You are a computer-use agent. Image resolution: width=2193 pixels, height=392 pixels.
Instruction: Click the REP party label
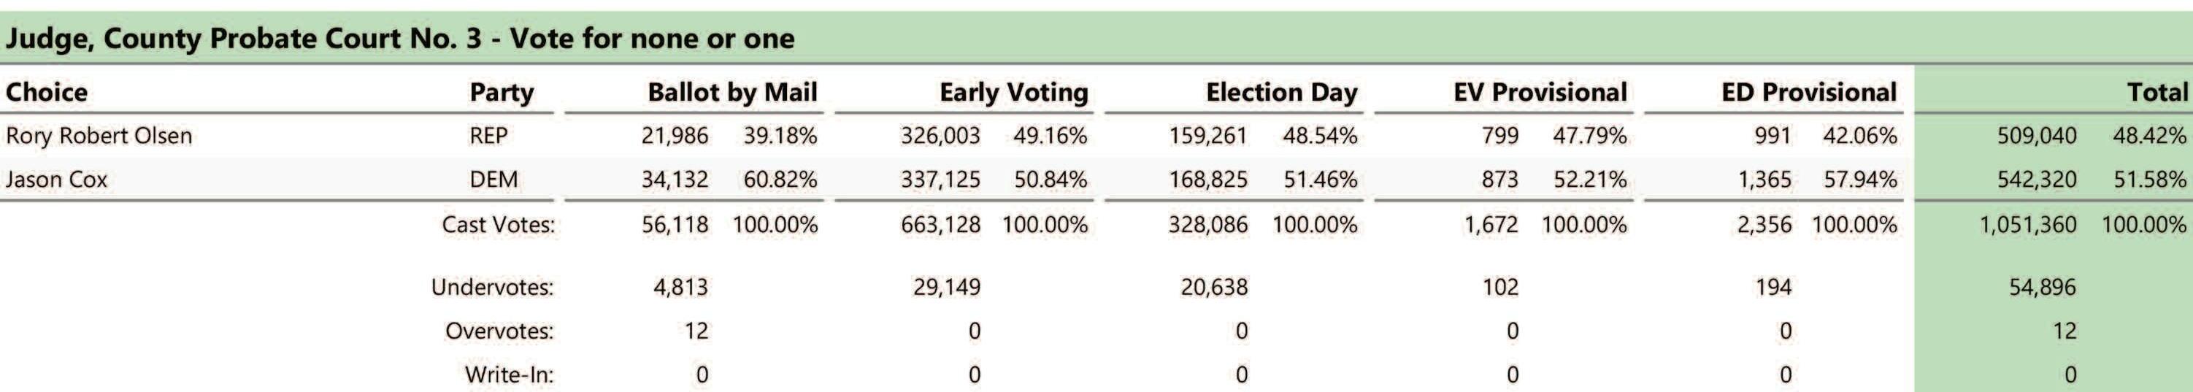click(x=488, y=136)
